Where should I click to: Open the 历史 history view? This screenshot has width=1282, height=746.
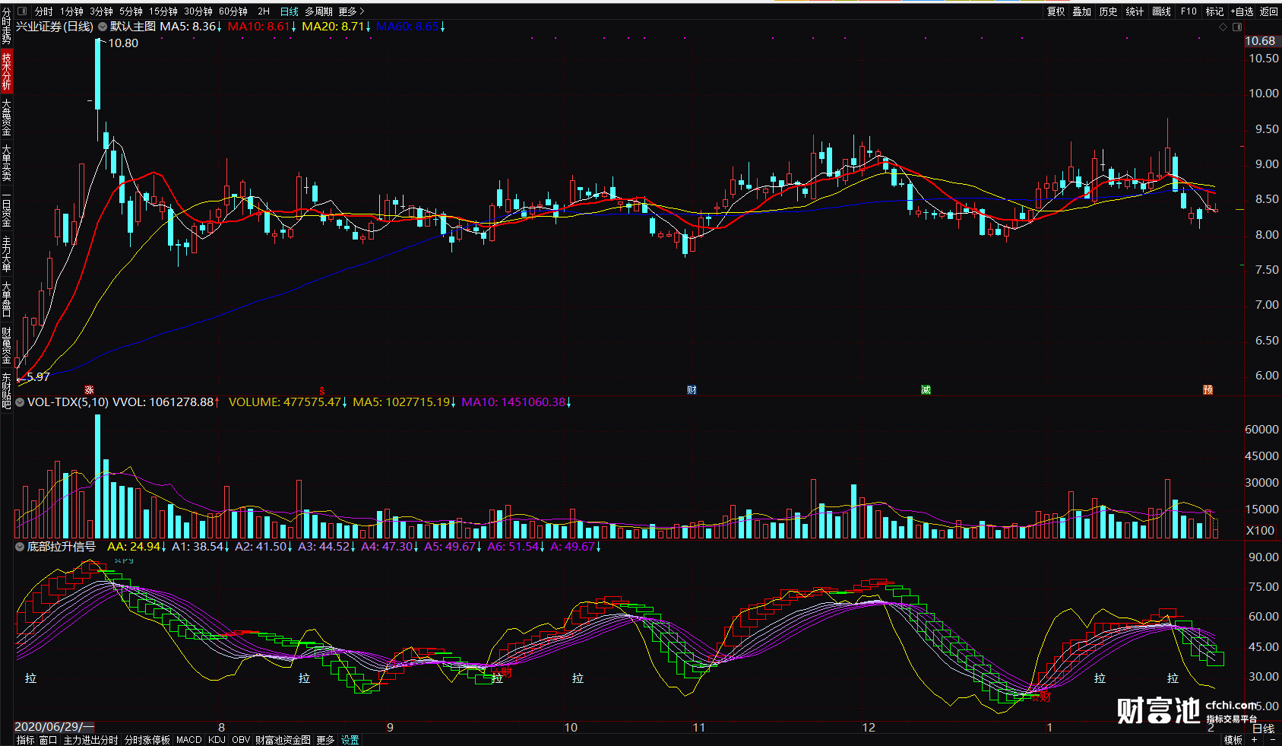click(x=1108, y=11)
